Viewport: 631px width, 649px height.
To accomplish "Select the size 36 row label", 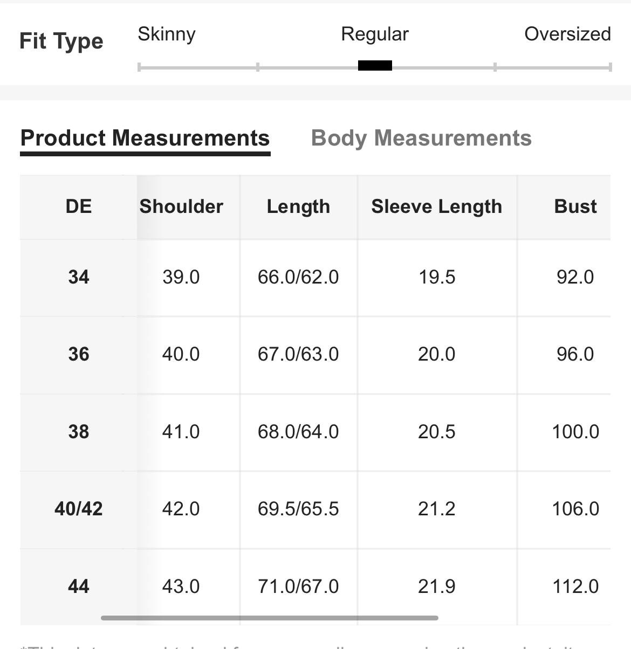I will 79,354.
